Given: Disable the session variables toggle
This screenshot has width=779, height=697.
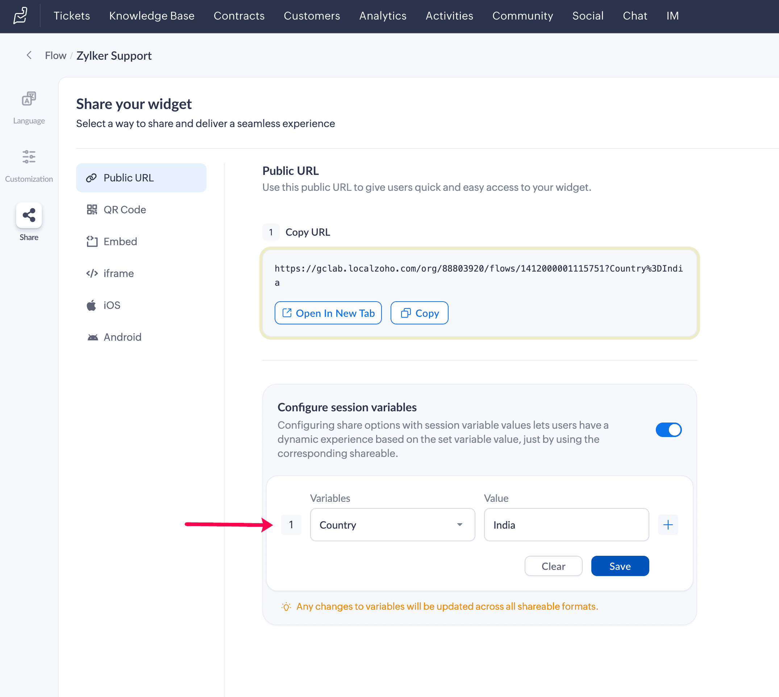Looking at the screenshot, I should [668, 430].
